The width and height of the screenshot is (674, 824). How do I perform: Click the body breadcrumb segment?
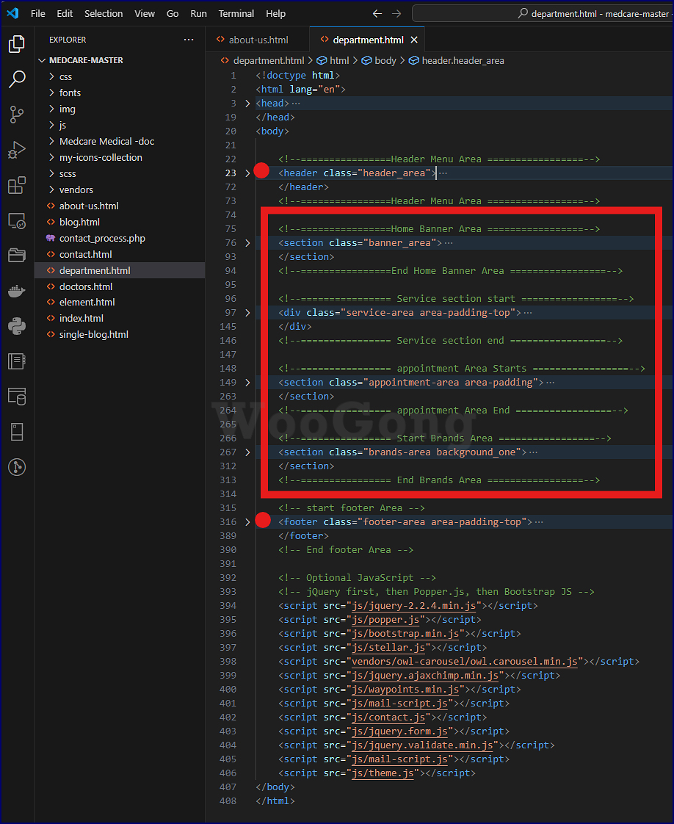pos(380,60)
